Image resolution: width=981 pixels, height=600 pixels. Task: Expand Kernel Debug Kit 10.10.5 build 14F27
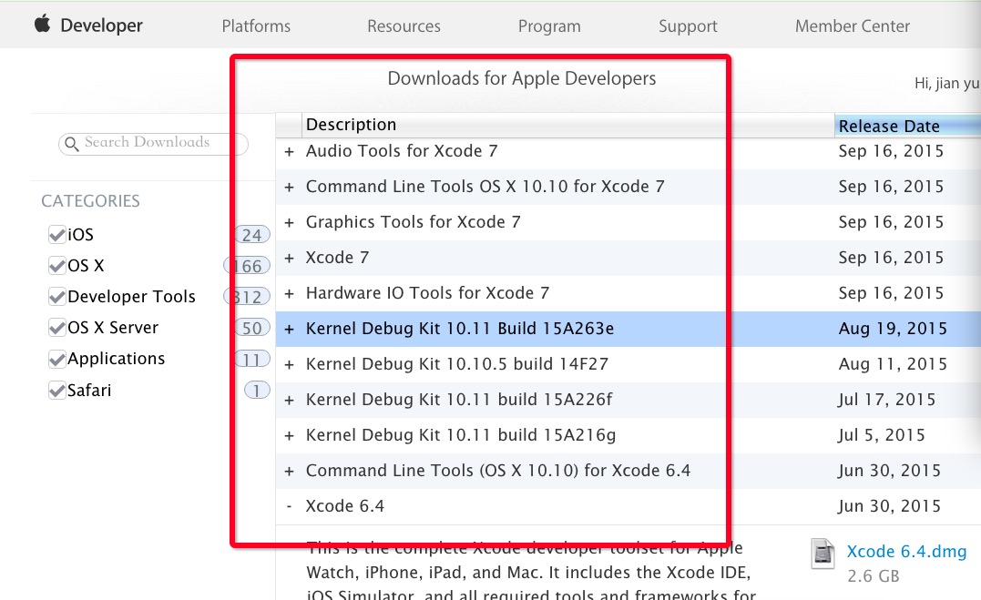(x=289, y=365)
